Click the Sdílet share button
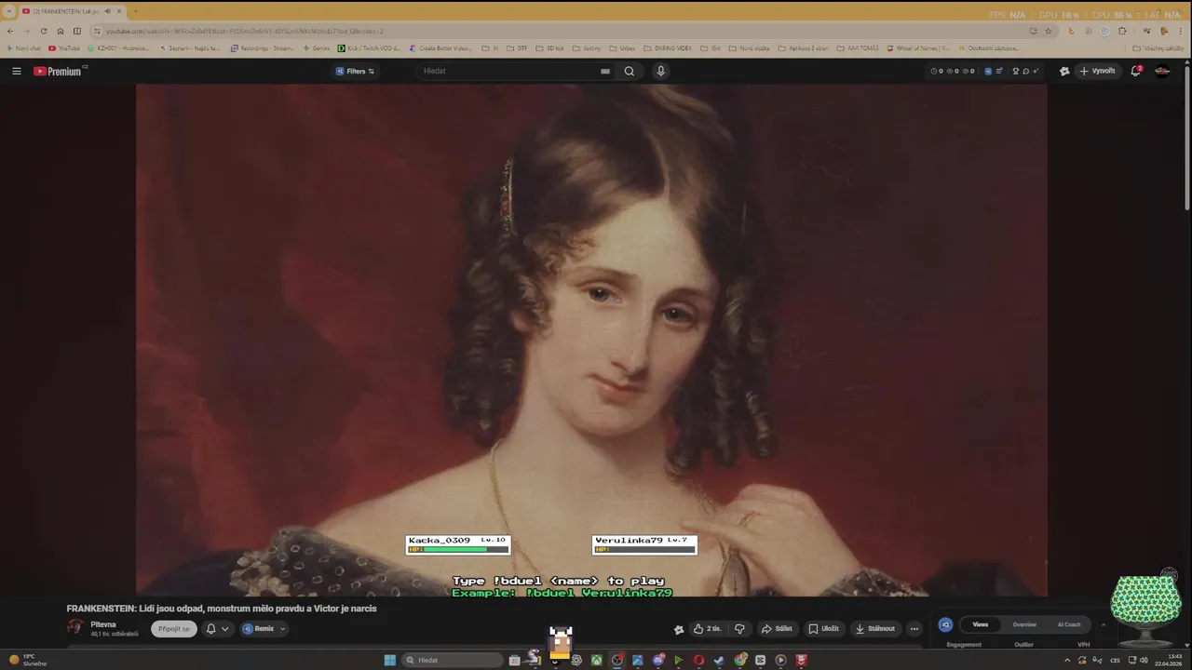The height and width of the screenshot is (670, 1192). click(x=777, y=629)
